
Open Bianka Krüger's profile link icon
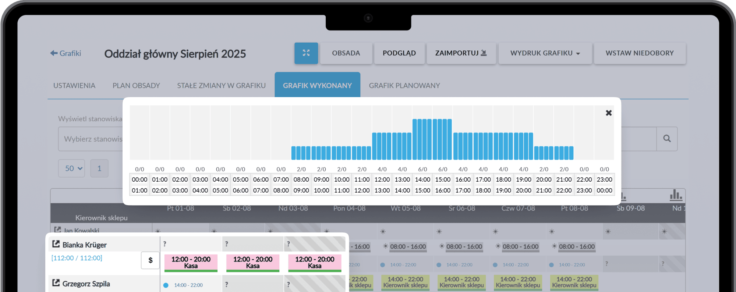click(x=56, y=244)
